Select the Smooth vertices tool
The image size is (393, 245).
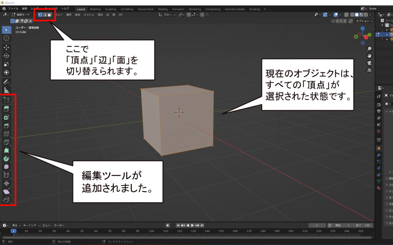tap(7, 167)
